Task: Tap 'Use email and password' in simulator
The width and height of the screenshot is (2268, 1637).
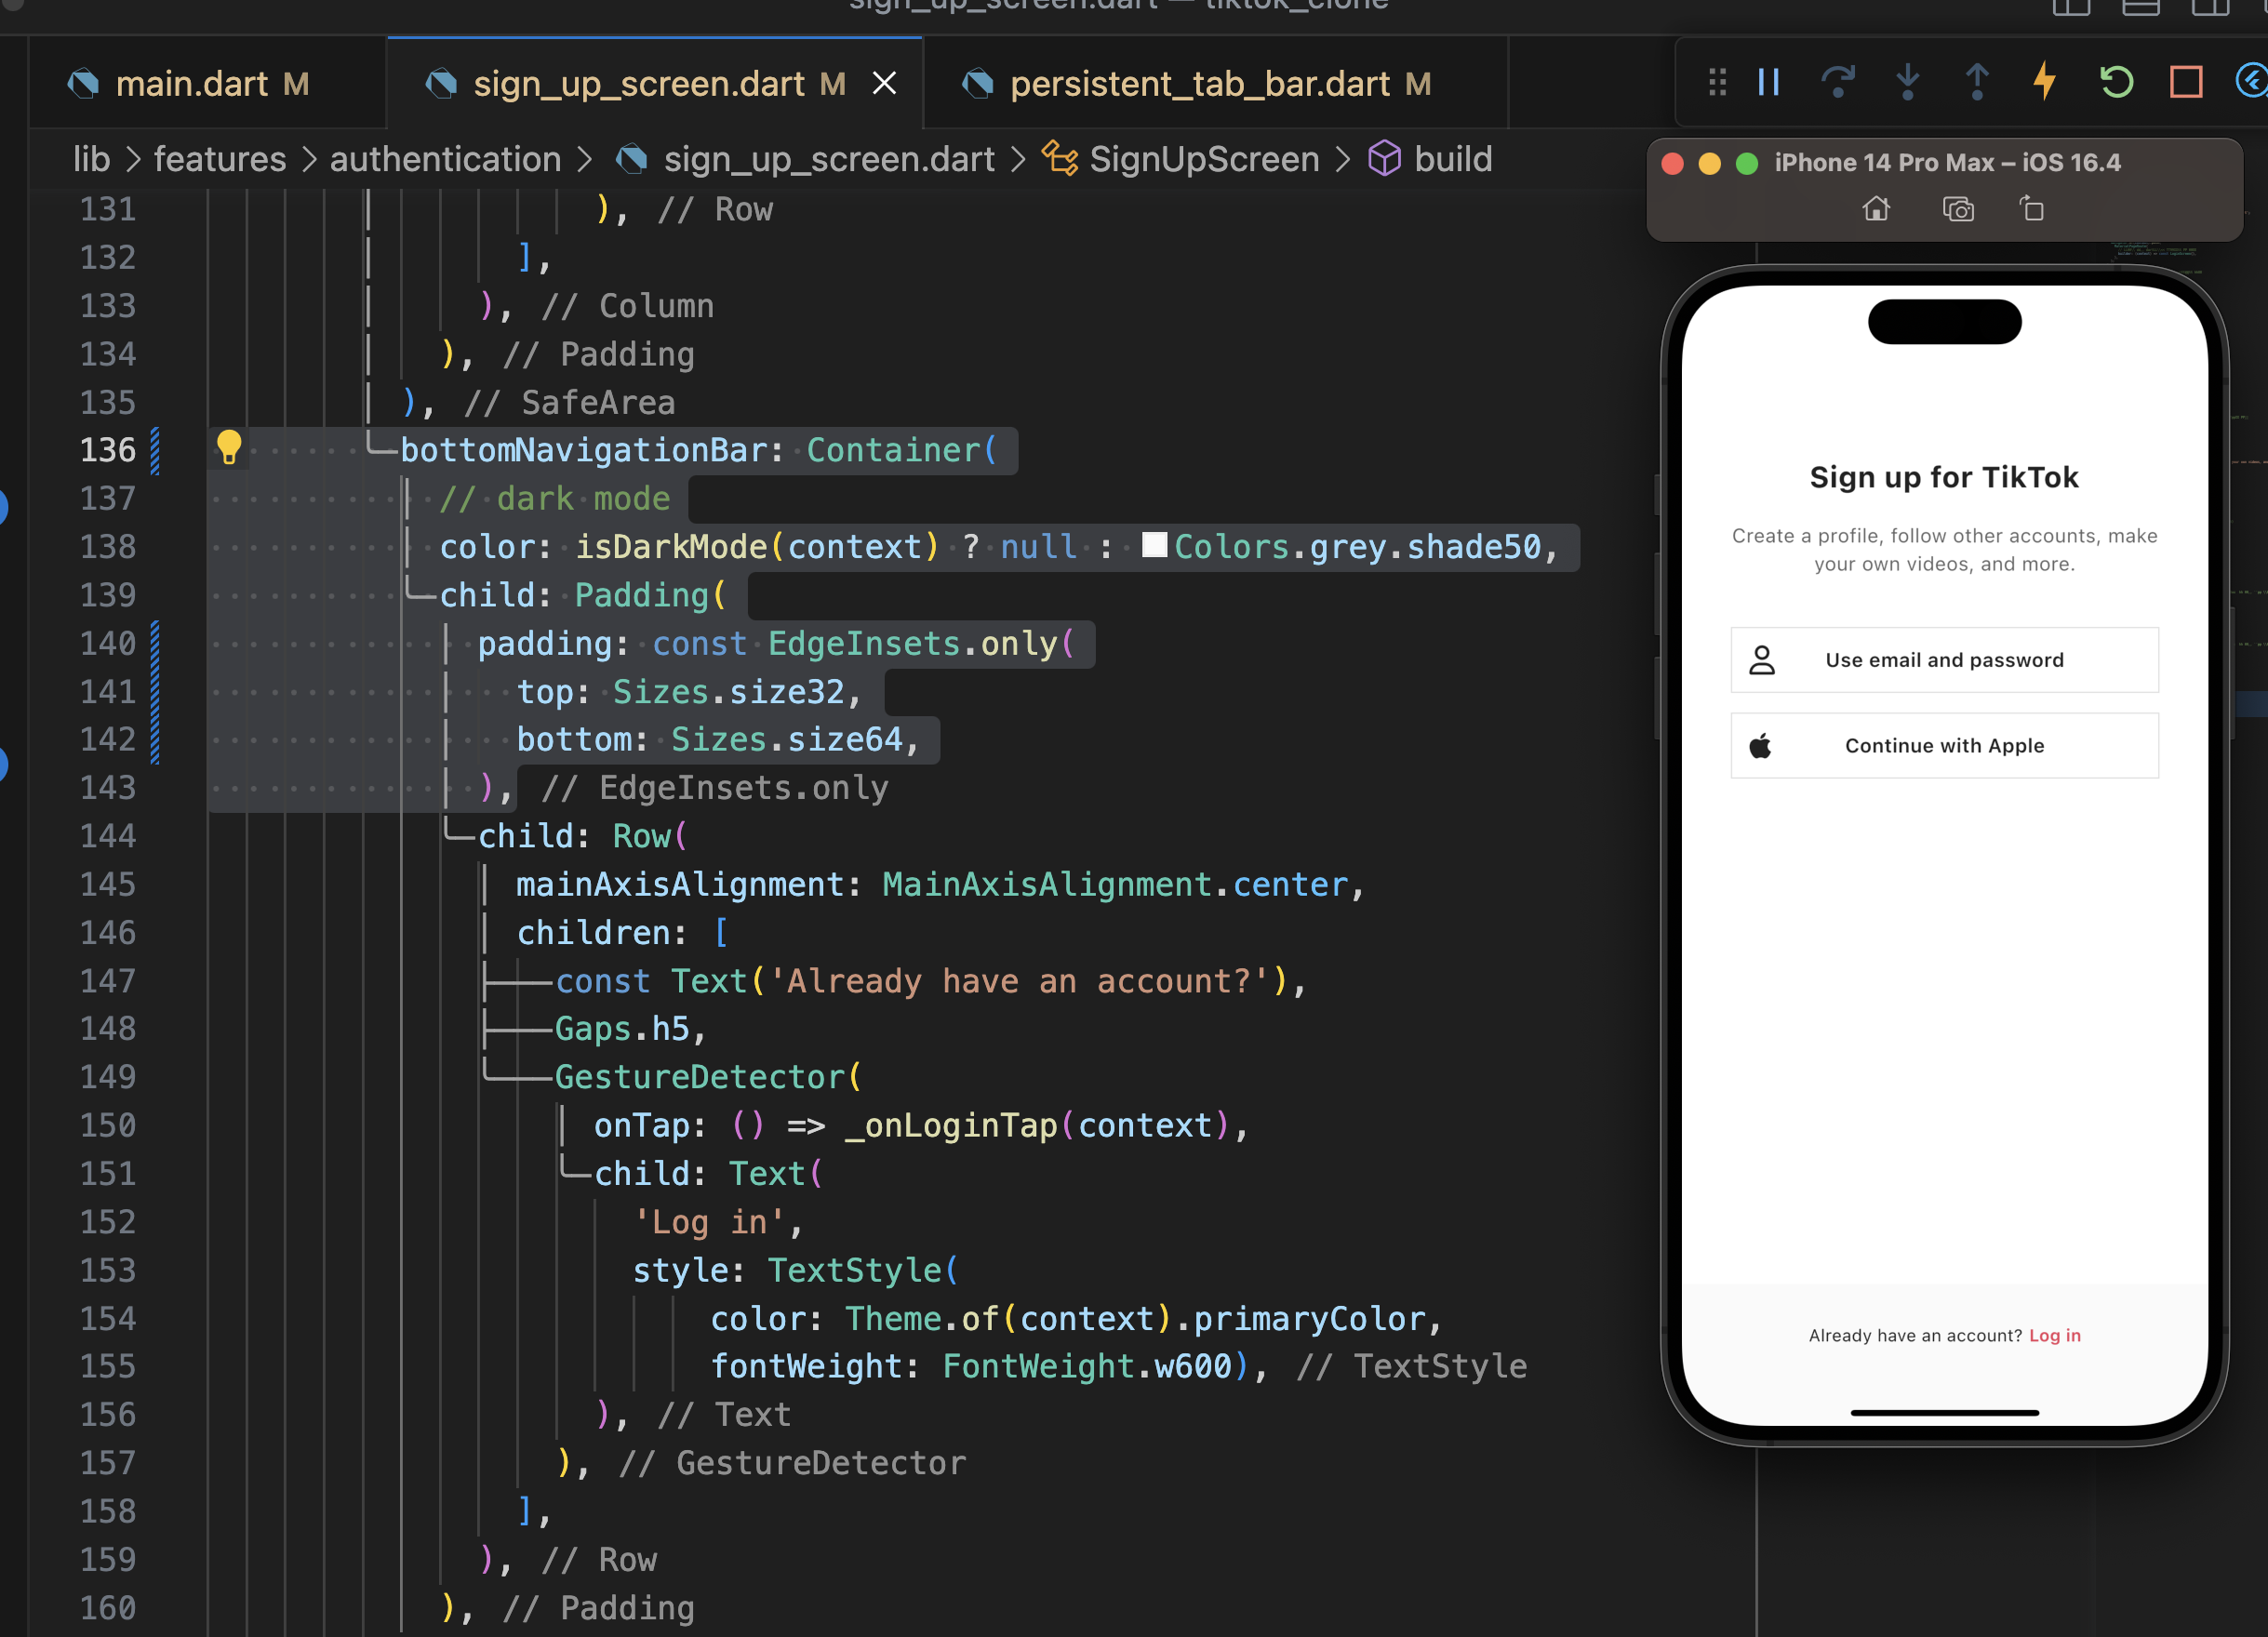Action: click(1943, 660)
